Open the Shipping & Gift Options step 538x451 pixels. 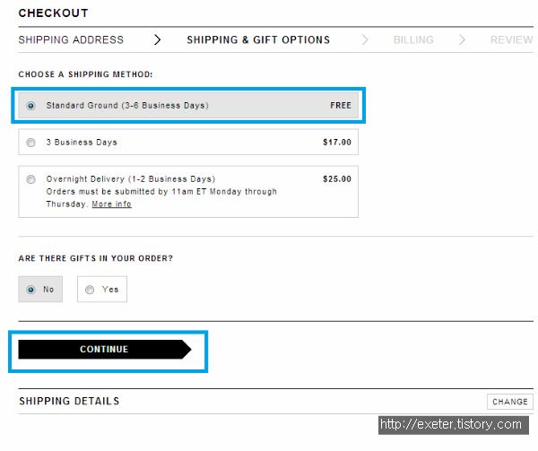pos(258,39)
